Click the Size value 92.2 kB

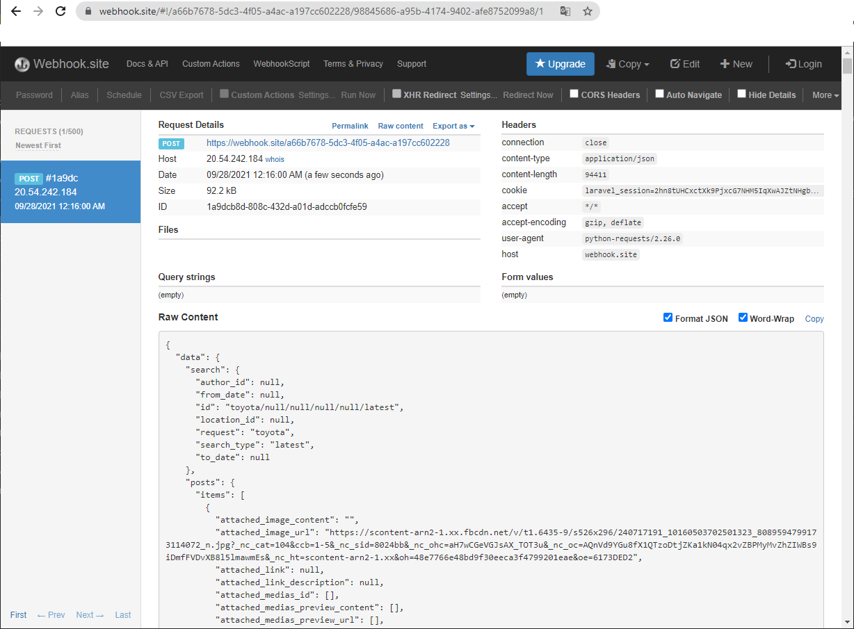click(221, 190)
